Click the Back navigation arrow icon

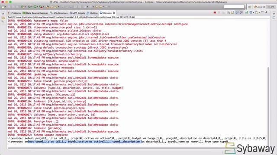pos(100,7)
